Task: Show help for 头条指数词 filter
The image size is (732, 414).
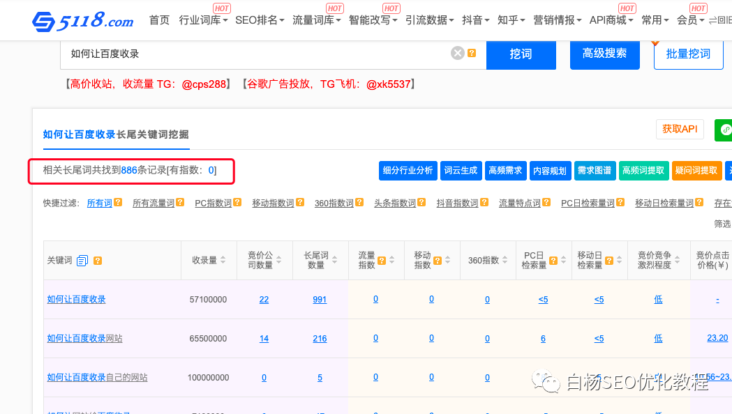Action: click(422, 202)
